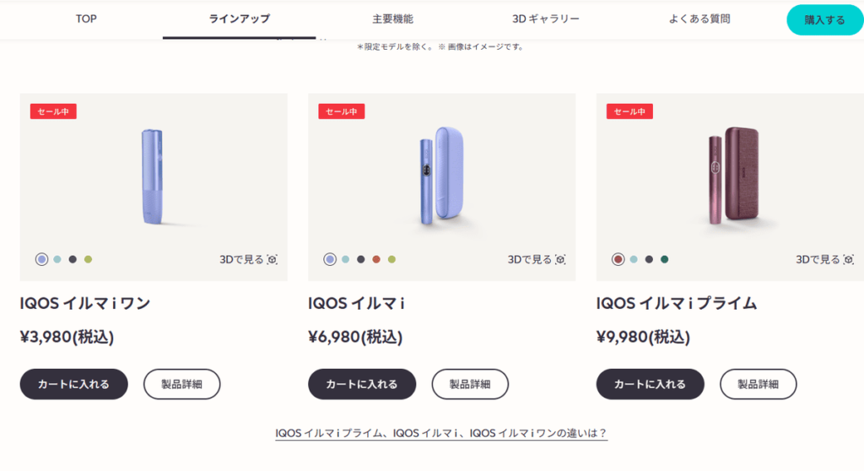864x471 pixels.
Task: Choose dark navy color for イルマ i ワン
Action: (73, 259)
